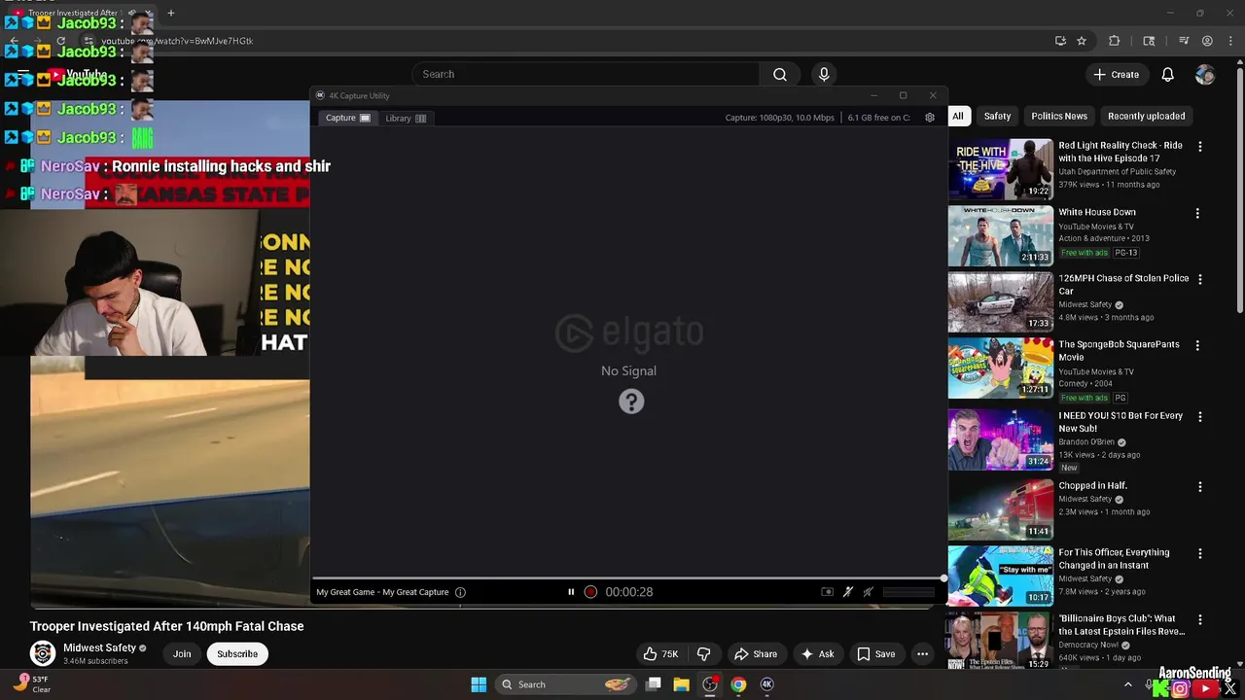Open Chrome extensions puzzle icon

pos(1115,41)
